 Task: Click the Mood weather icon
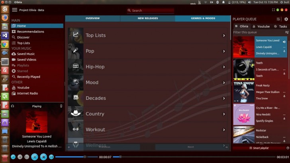(76, 81)
